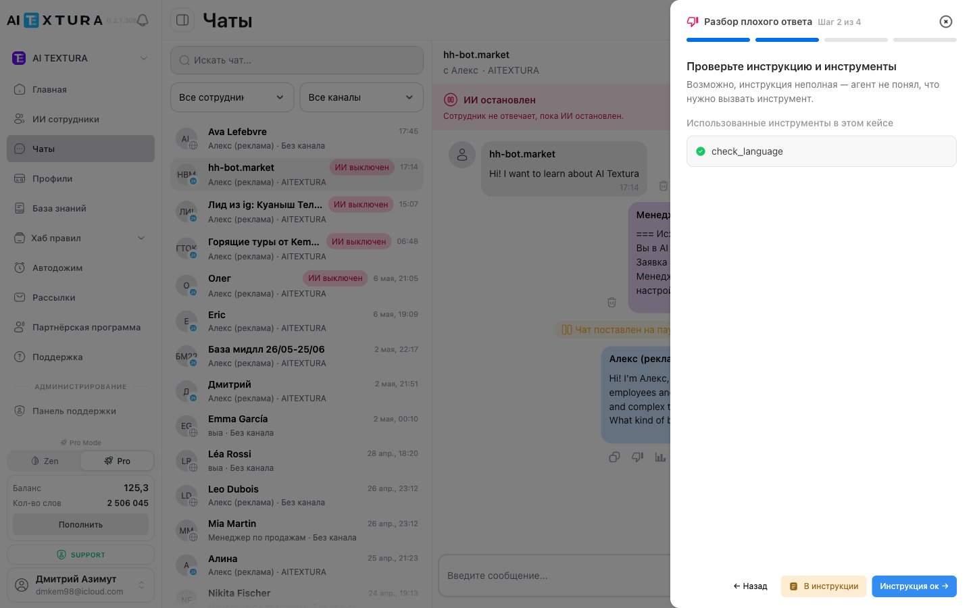Click ИИ выключен badge on Олег chat
This screenshot has width=973, height=608.
click(335, 278)
